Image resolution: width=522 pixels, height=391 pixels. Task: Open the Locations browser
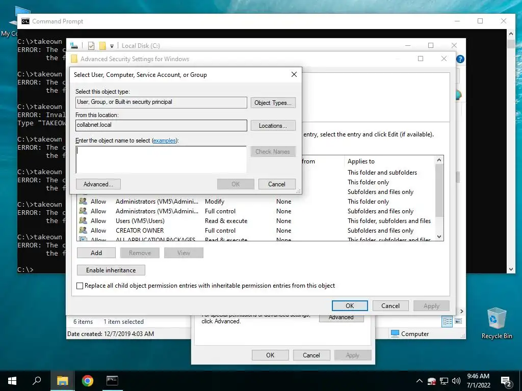pyautogui.click(x=273, y=126)
